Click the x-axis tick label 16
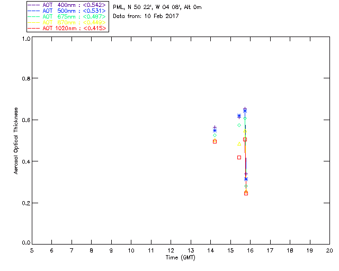Image resolution: width=339 pixels, height=271 pixels. pos(251,250)
